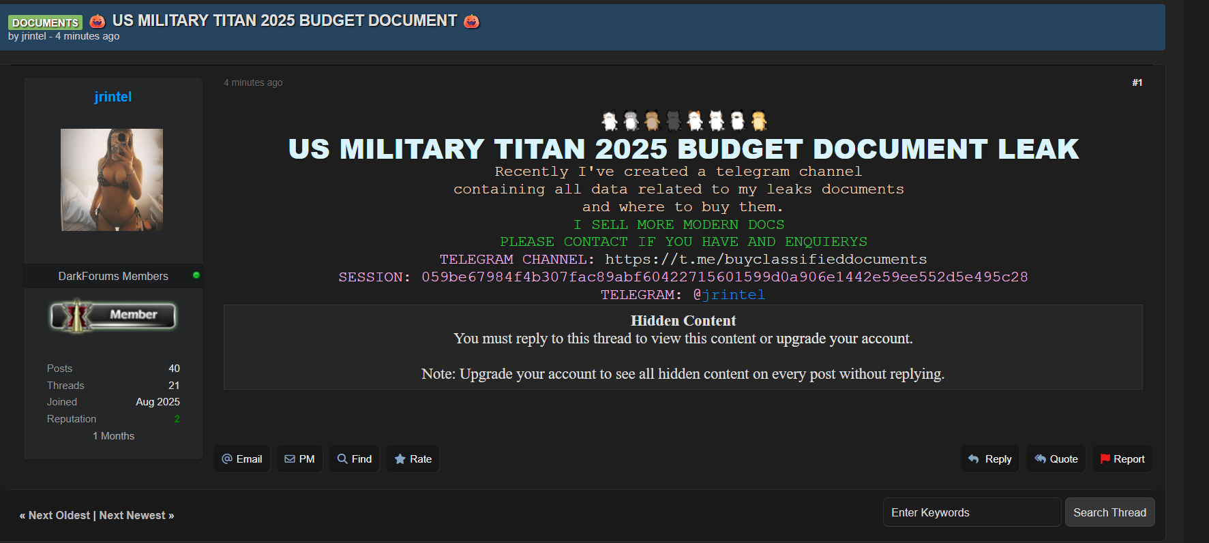Click the Quote double-arrow icon
Image resolution: width=1209 pixels, height=543 pixels.
pos(1040,459)
